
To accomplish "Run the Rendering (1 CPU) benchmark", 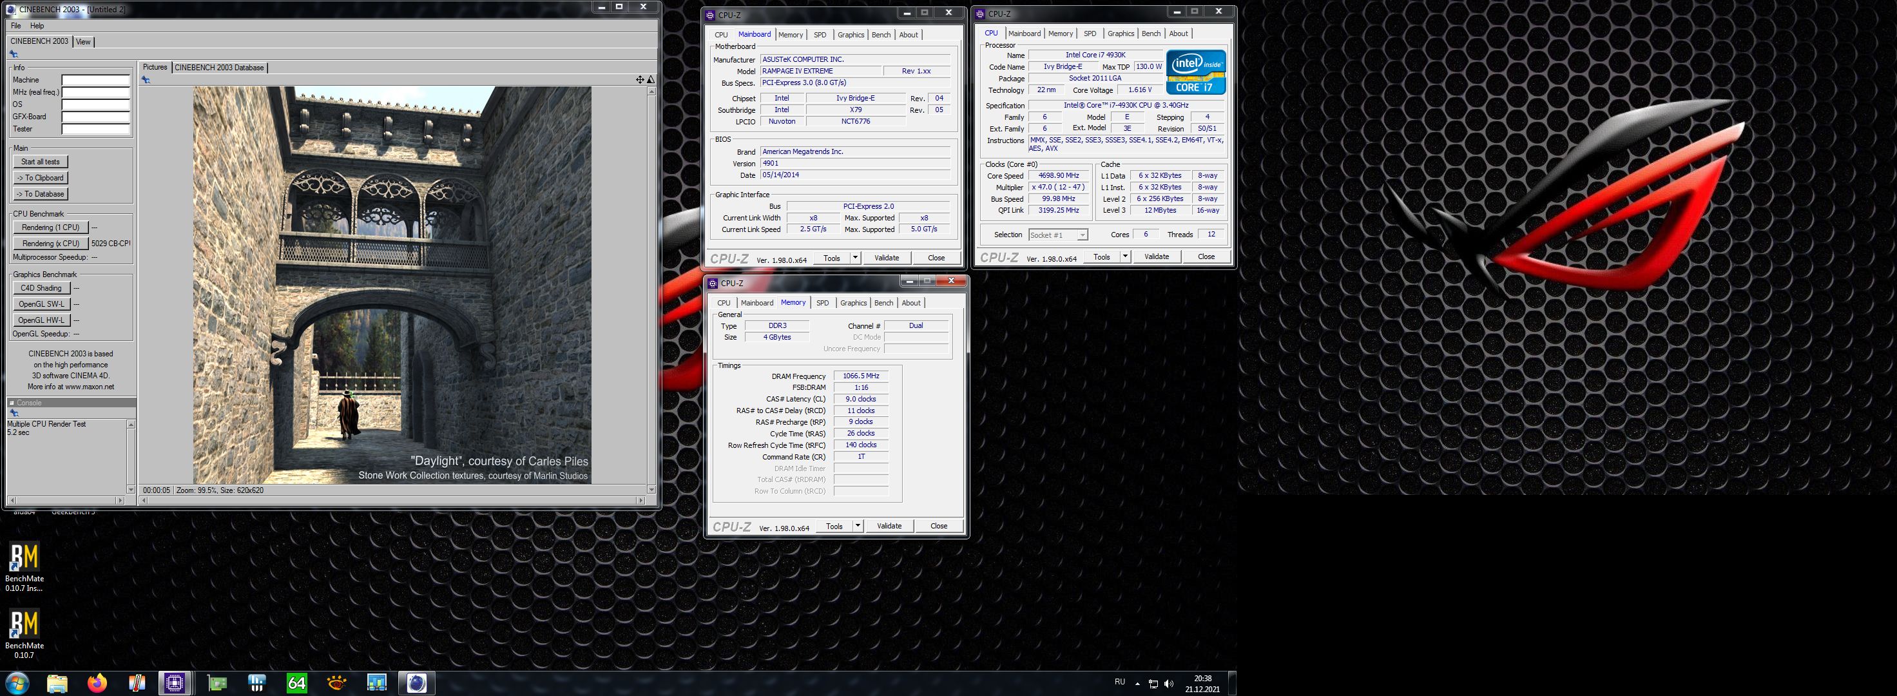I will click(51, 227).
